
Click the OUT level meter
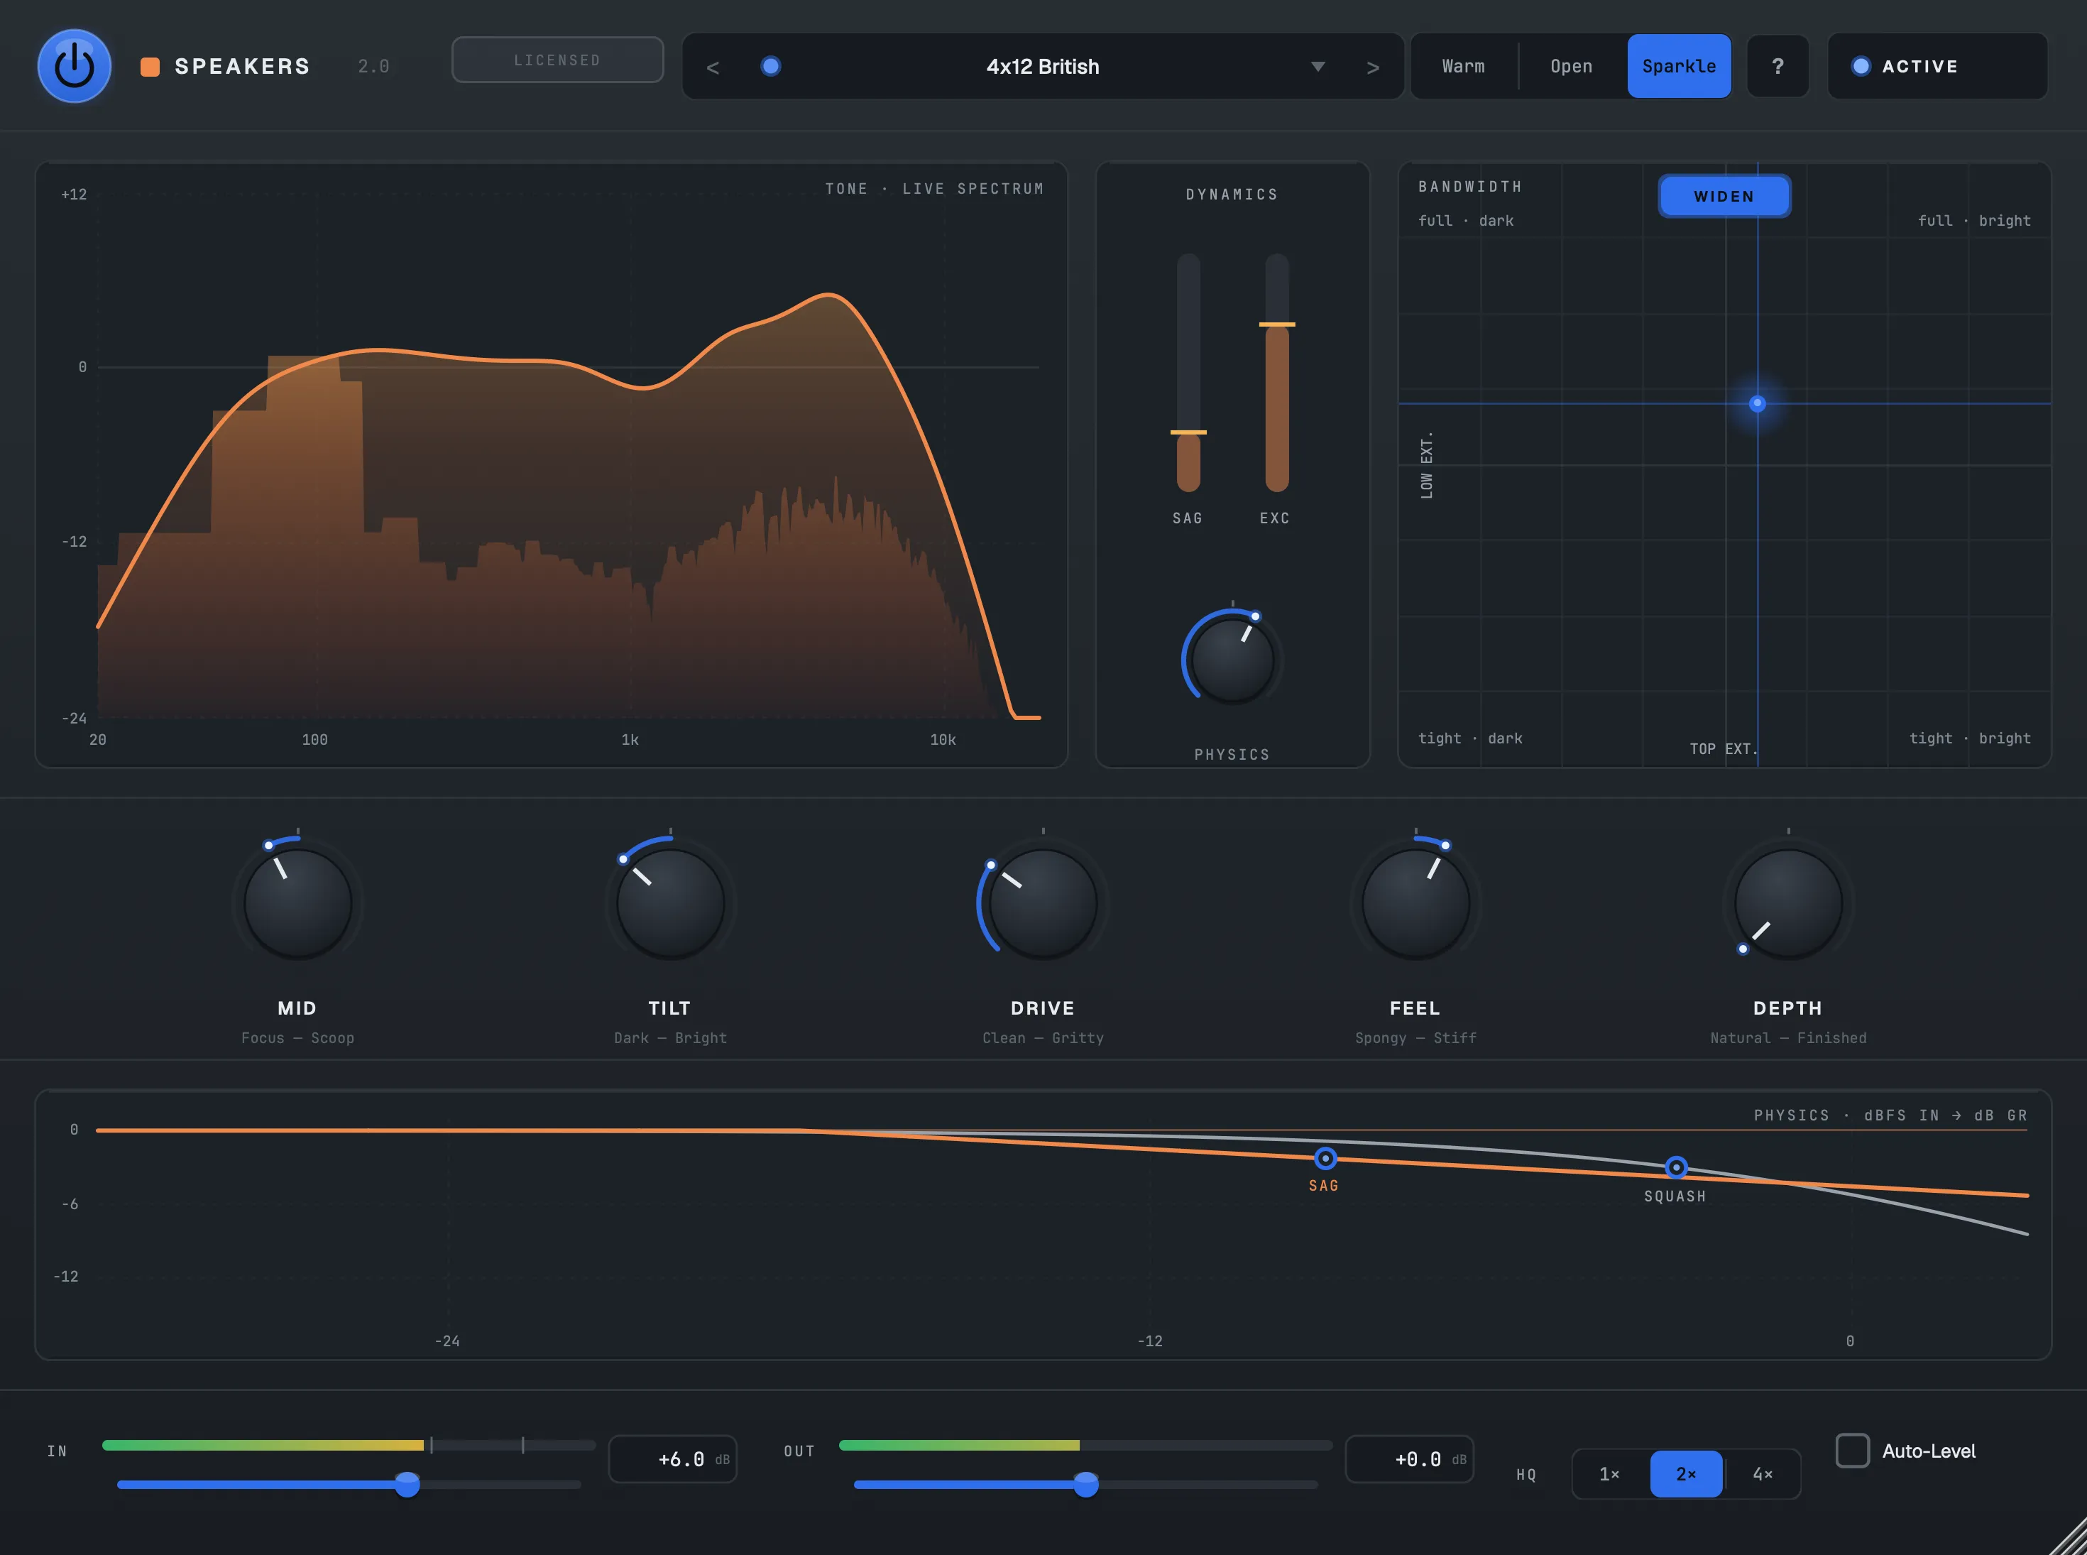coord(1085,1445)
